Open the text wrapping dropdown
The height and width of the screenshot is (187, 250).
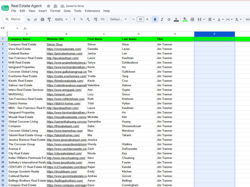point(229,19)
